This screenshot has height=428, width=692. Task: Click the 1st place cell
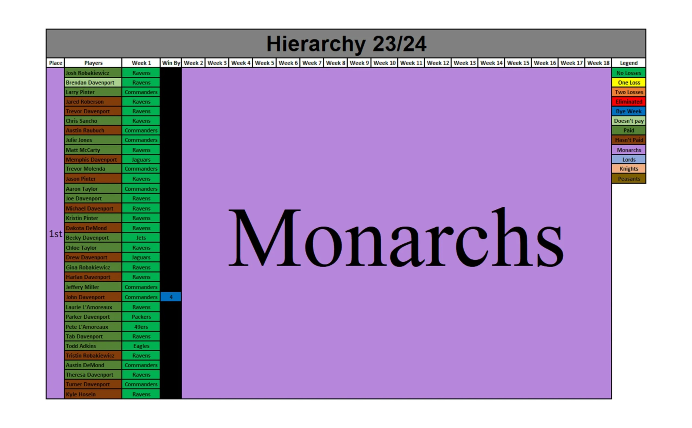click(x=55, y=234)
